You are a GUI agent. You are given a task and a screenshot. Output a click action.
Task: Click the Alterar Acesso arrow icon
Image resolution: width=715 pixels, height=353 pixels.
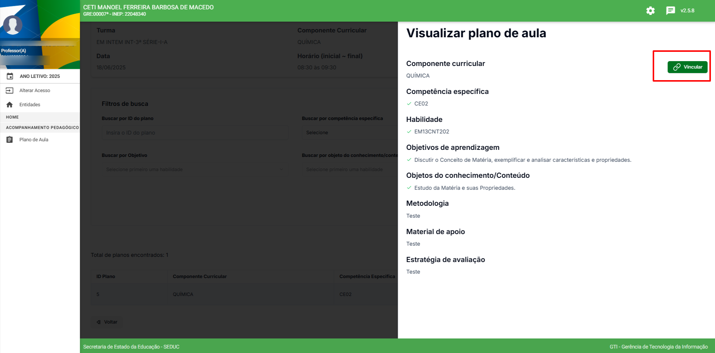(10, 91)
